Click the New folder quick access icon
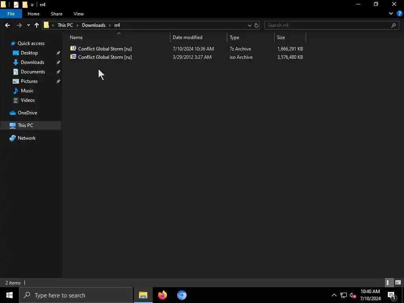This screenshot has height=303, width=404. [25, 4]
